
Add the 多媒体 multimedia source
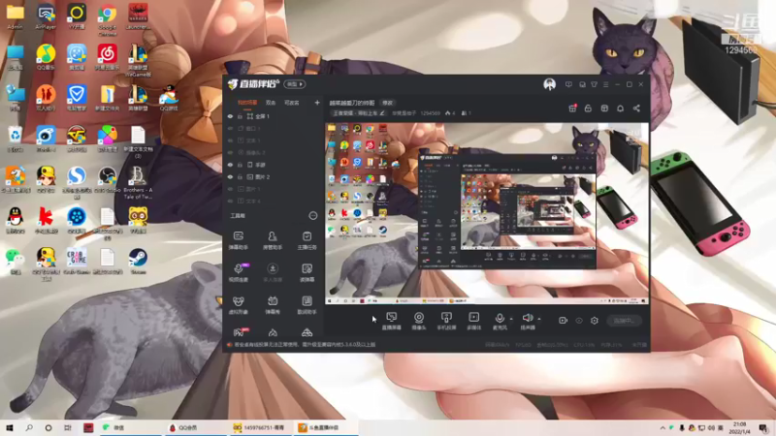click(473, 321)
